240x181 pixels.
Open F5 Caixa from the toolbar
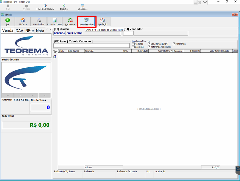[23, 21]
